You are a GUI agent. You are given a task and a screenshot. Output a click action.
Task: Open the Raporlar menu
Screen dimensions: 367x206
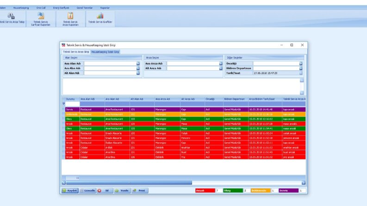(105, 8)
